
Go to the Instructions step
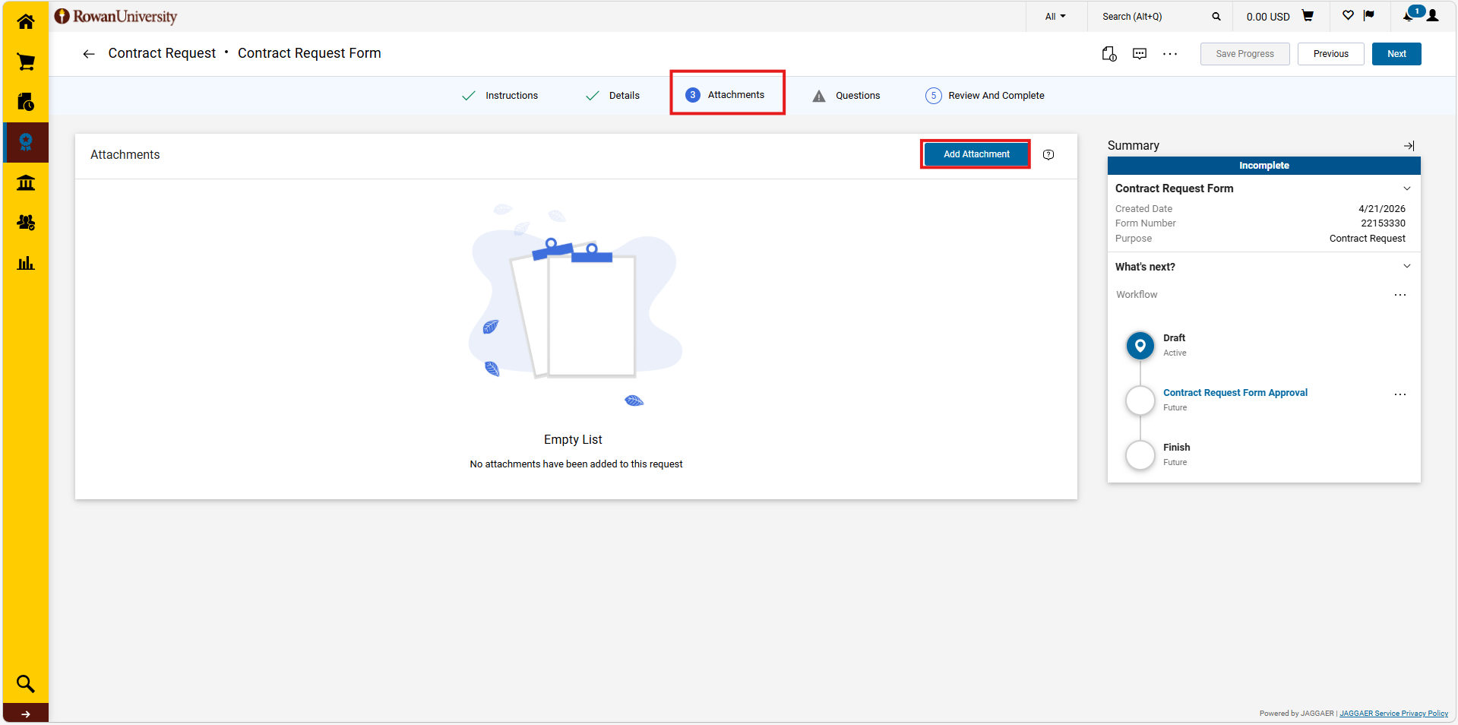500,96
